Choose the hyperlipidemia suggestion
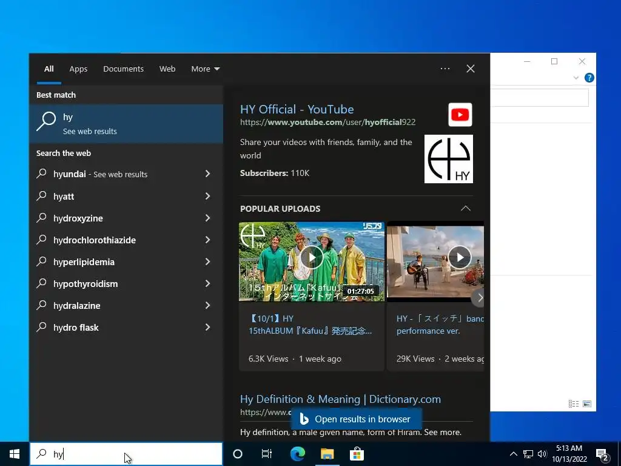Viewport: 621px width, 466px height. pos(126,262)
